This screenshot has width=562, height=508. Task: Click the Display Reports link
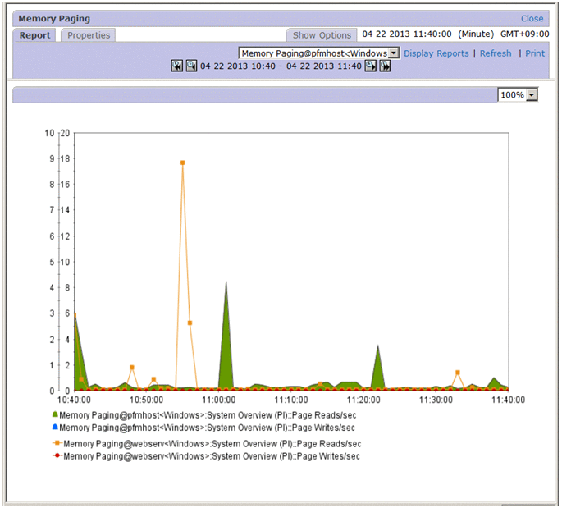pyautogui.click(x=436, y=53)
